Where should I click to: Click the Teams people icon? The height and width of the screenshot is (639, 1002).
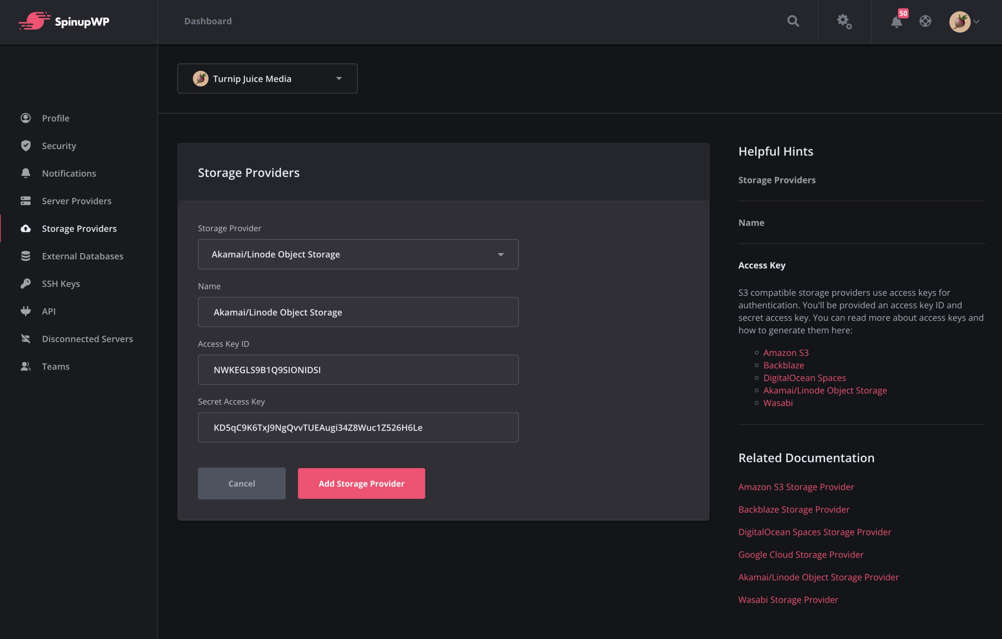26,366
